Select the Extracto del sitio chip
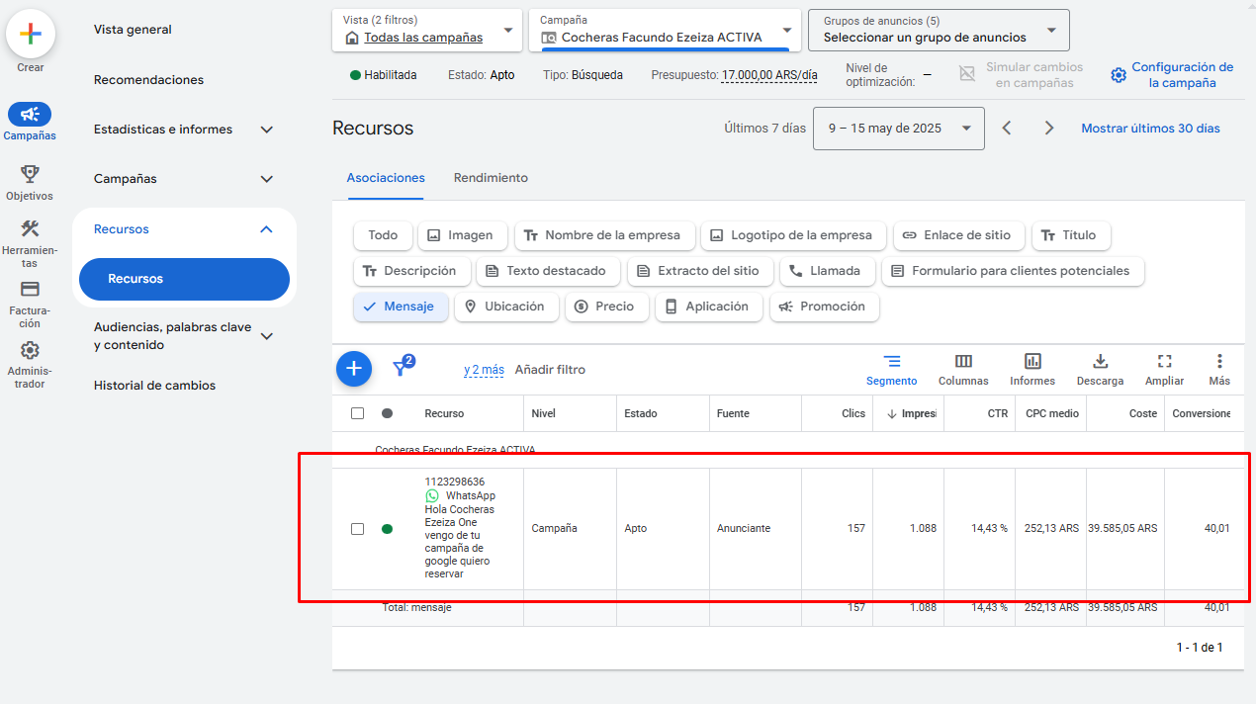Image resolution: width=1256 pixels, height=704 pixels. [700, 271]
